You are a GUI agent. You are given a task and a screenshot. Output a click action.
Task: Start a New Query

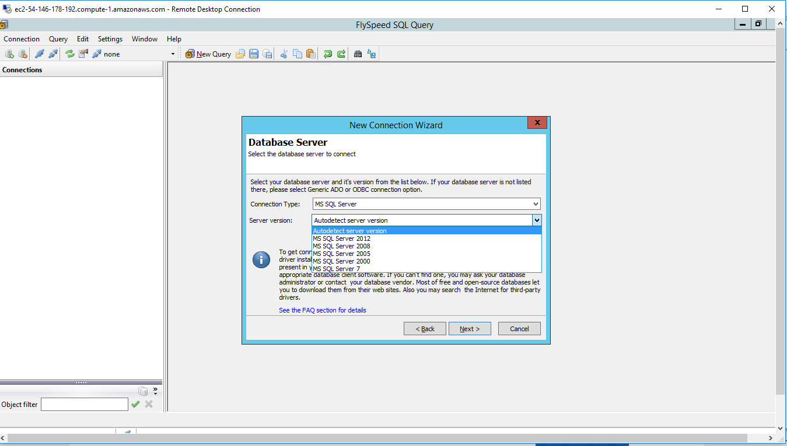208,53
